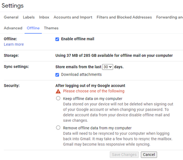Click the Learn more link
The image size is (183, 160).
14,44
